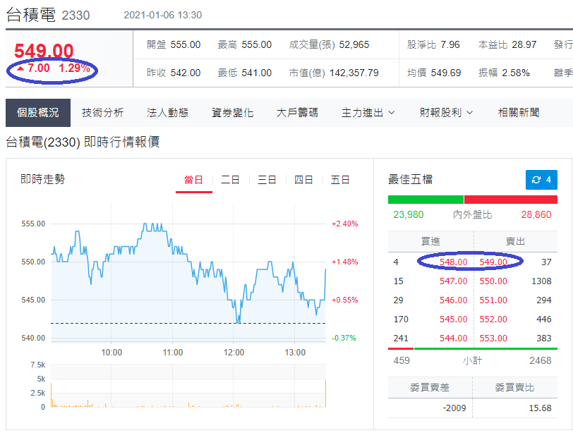Click the 昨收 value 542.00
The image size is (573, 433).
click(186, 73)
